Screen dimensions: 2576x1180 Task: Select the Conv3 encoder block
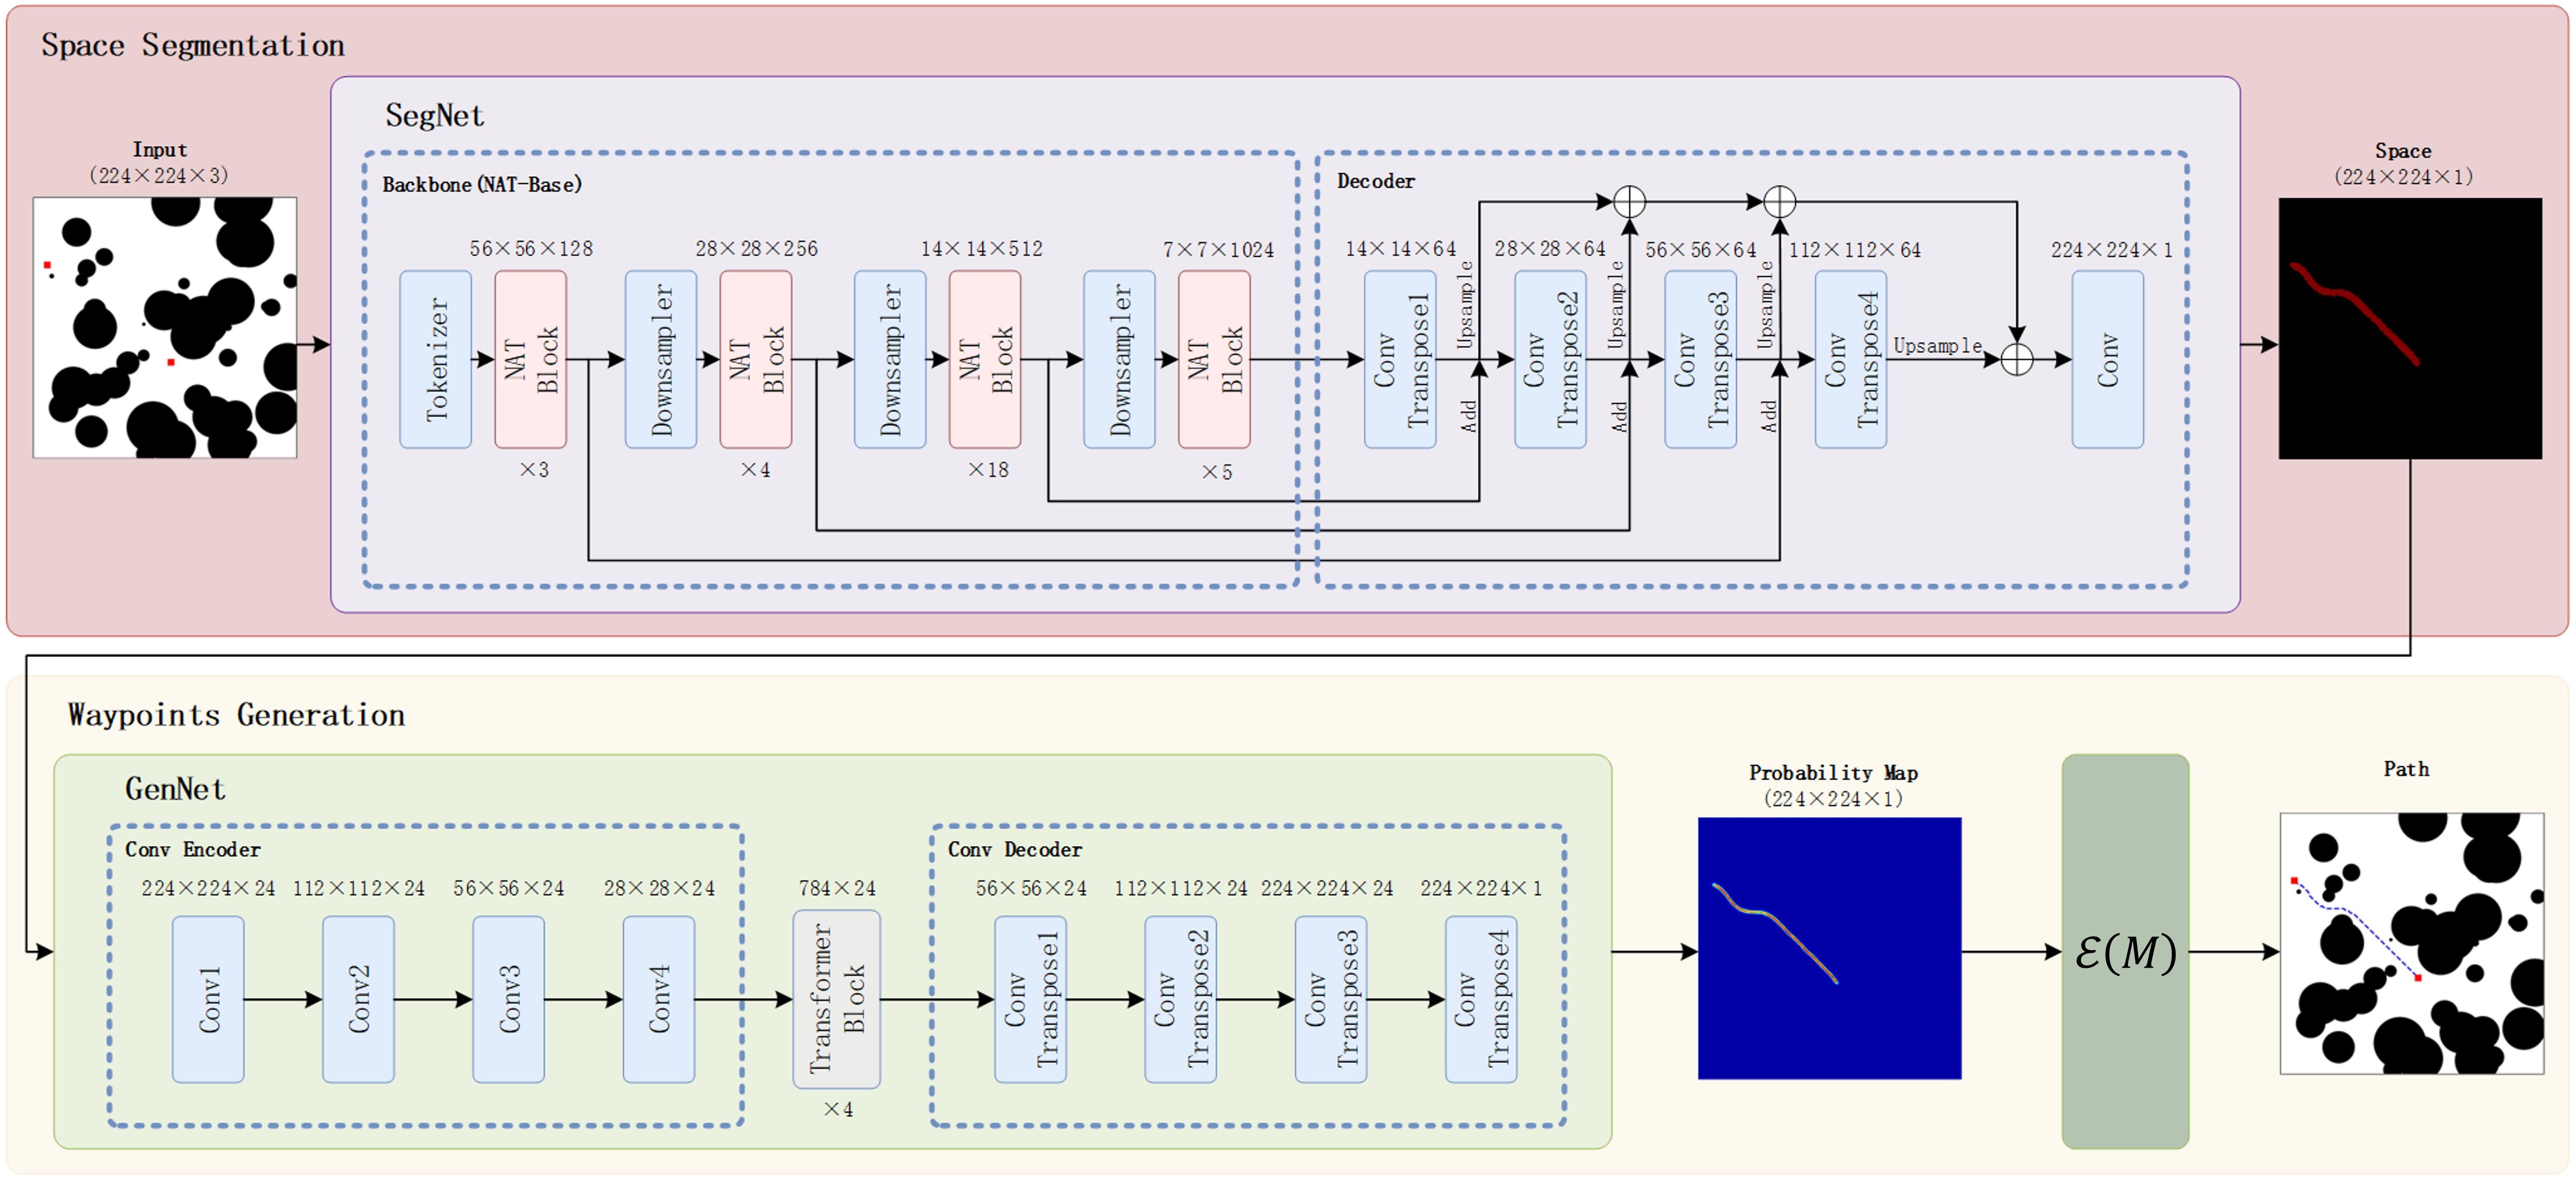click(x=508, y=999)
